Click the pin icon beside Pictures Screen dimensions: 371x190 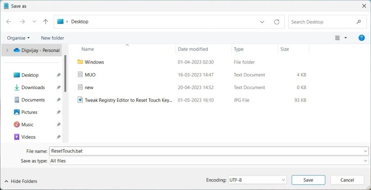point(58,112)
